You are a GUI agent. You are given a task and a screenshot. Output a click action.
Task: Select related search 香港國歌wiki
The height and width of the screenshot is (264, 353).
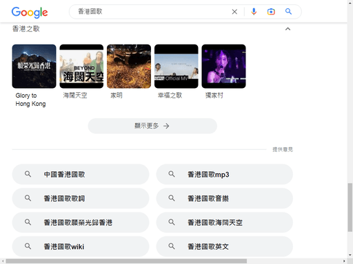[x=81, y=247]
